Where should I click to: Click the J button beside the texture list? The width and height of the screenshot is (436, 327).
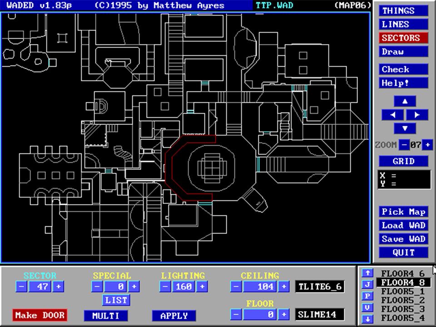tap(367, 285)
